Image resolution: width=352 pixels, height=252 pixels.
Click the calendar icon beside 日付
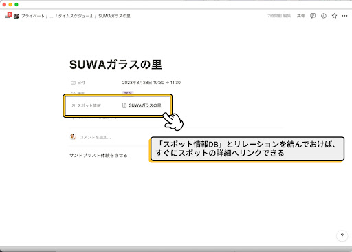click(x=73, y=83)
